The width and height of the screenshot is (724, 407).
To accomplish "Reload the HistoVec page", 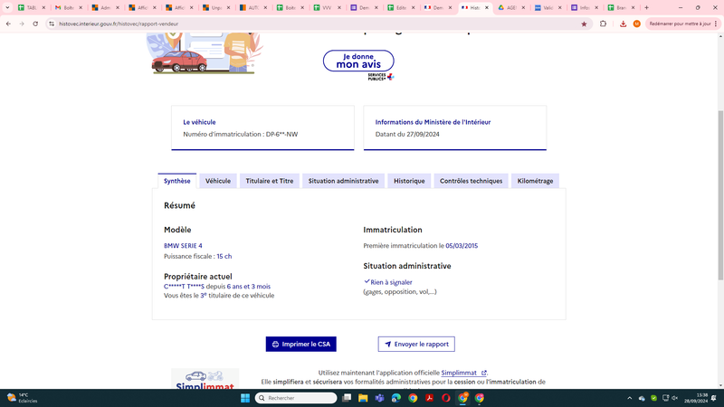I will pyautogui.click(x=35, y=24).
